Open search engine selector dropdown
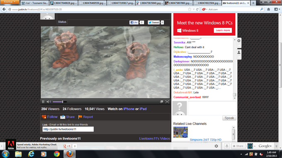Screen dimensions: 282x158 point(204,10)
